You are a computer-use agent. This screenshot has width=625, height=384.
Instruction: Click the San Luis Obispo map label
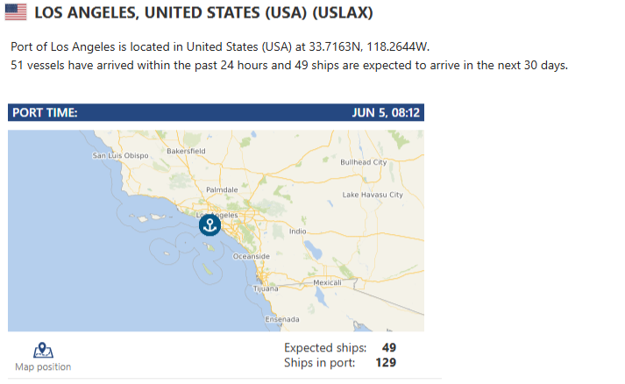pos(120,155)
